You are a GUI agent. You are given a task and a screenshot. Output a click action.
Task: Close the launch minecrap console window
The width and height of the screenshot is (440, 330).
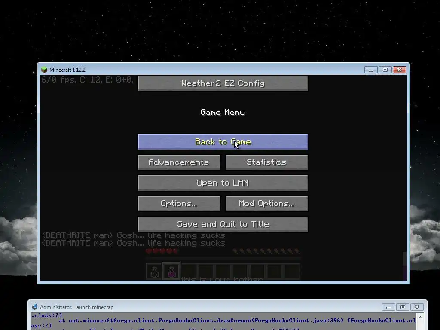click(x=417, y=307)
